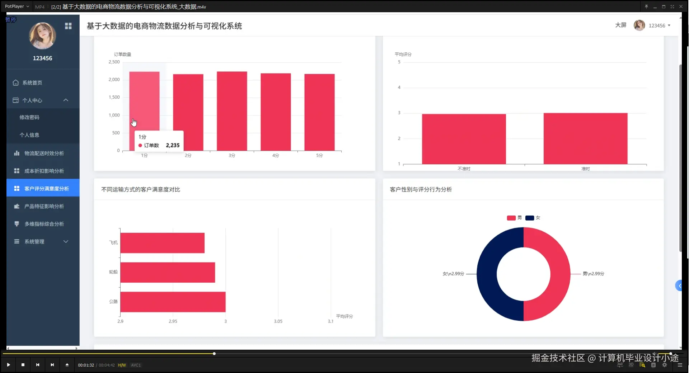Image resolution: width=689 pixels, height=373 pixels.
Task: Toggle 男 legend in the donut chart
Action: click(x=514, y=218)
